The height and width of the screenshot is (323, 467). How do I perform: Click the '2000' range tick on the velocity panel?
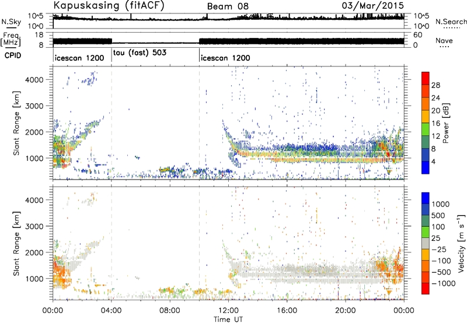coord(34,252)
